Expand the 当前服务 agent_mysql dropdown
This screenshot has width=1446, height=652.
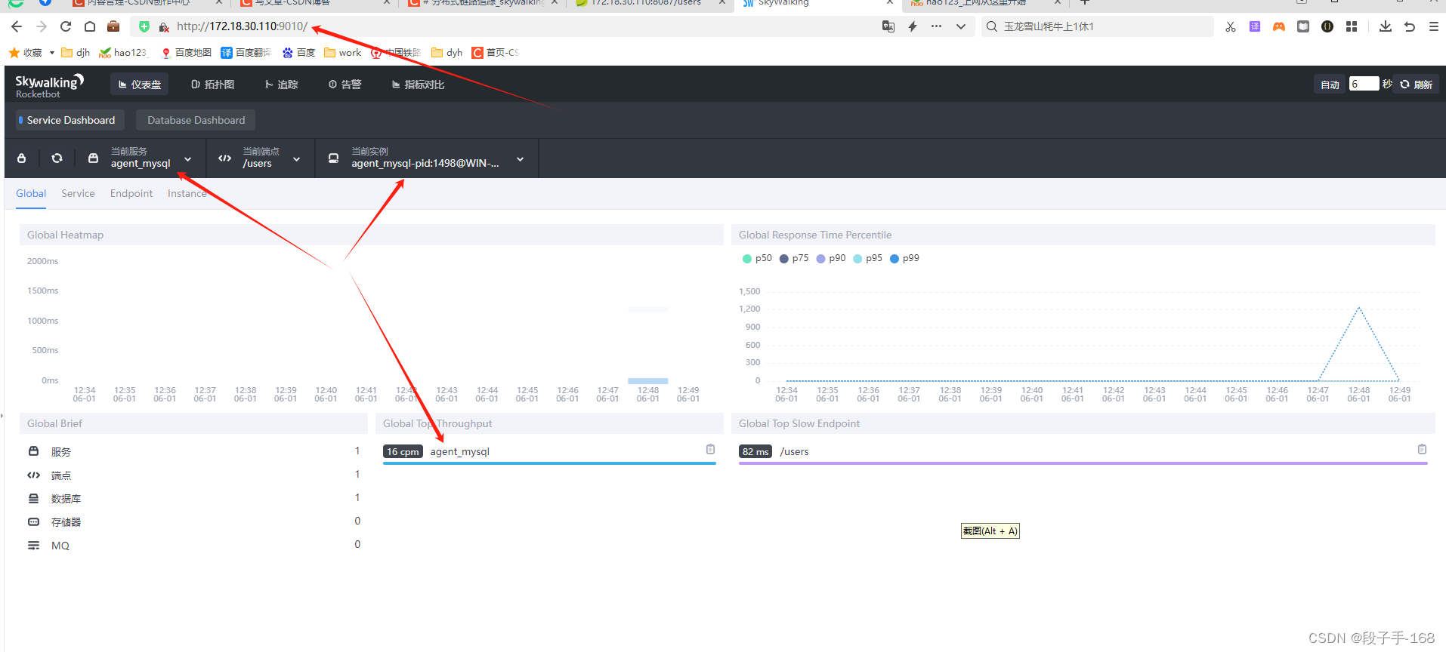pyautogui.click(x=141, y=158)
